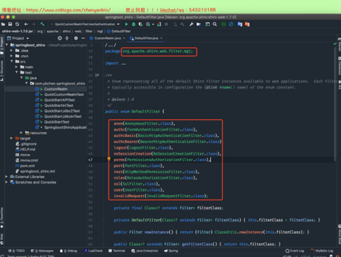Build project with the hammer icon
Screen dimensions: 341x257
[42, 24]
